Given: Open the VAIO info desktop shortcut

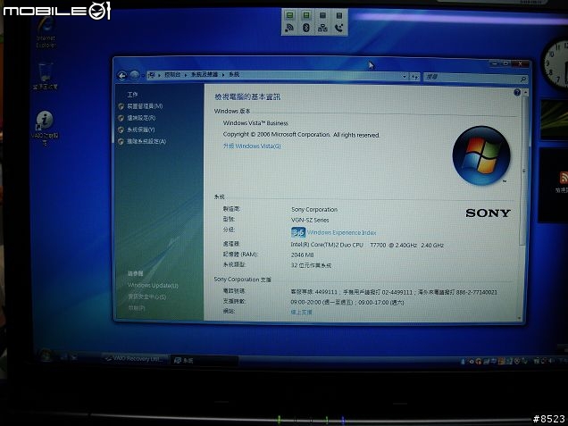Looking at the screenshot, I should tap(45, 128).
